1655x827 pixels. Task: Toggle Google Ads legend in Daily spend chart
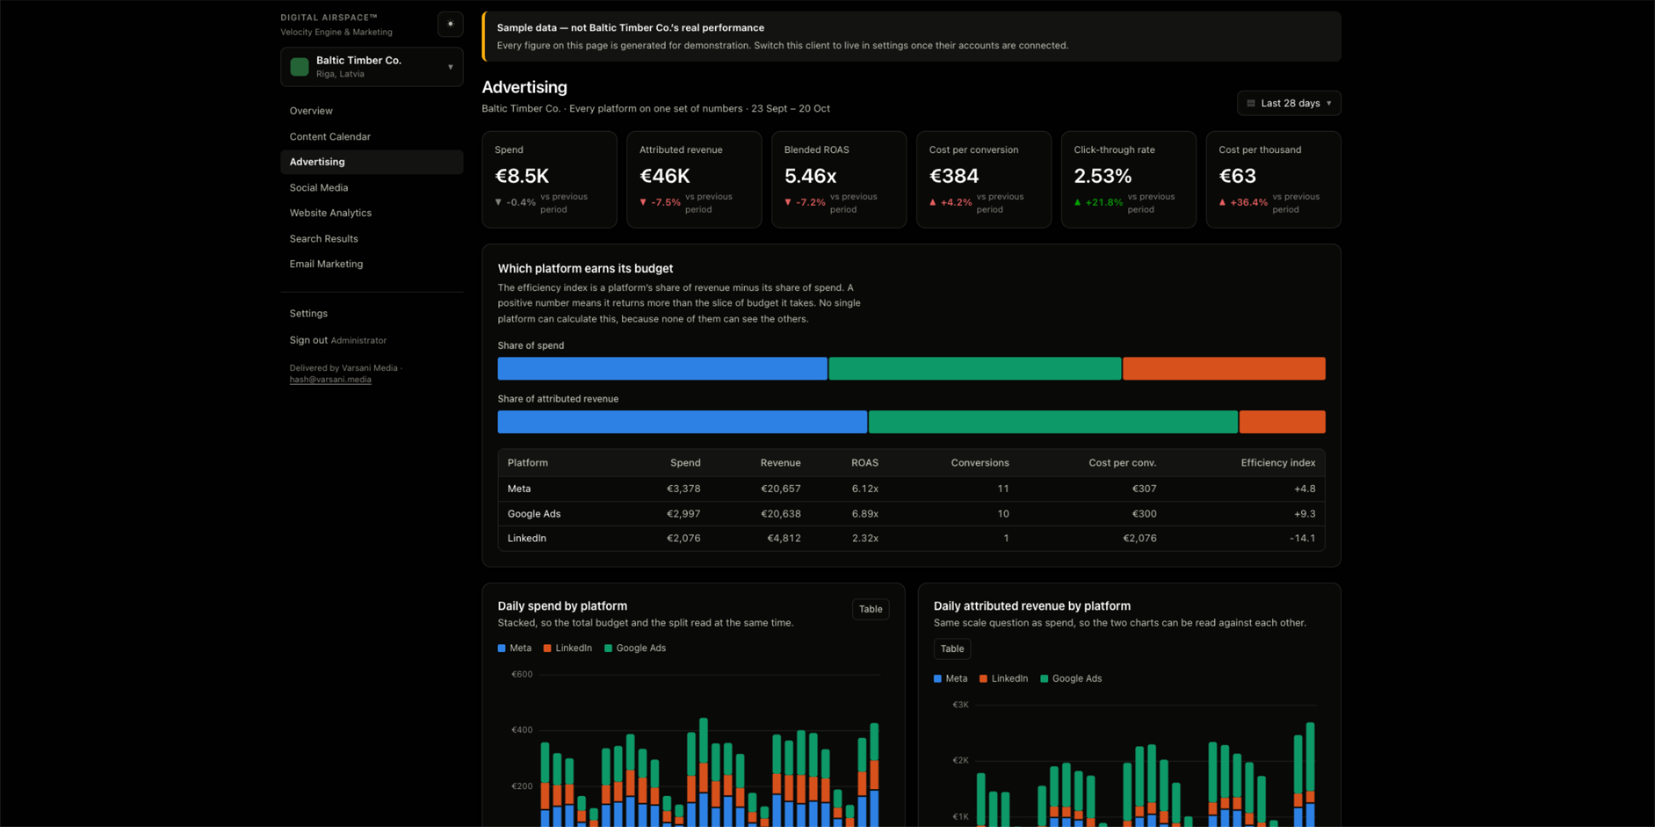click(x=635, y=649)
